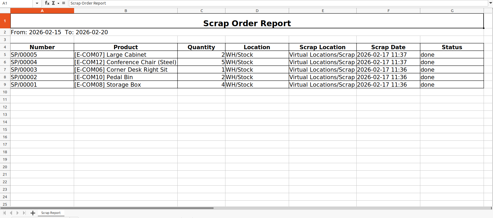Select the Storage Box product cell
The image size is (493, 218).
pyautogui.click(x=126, y=85)
